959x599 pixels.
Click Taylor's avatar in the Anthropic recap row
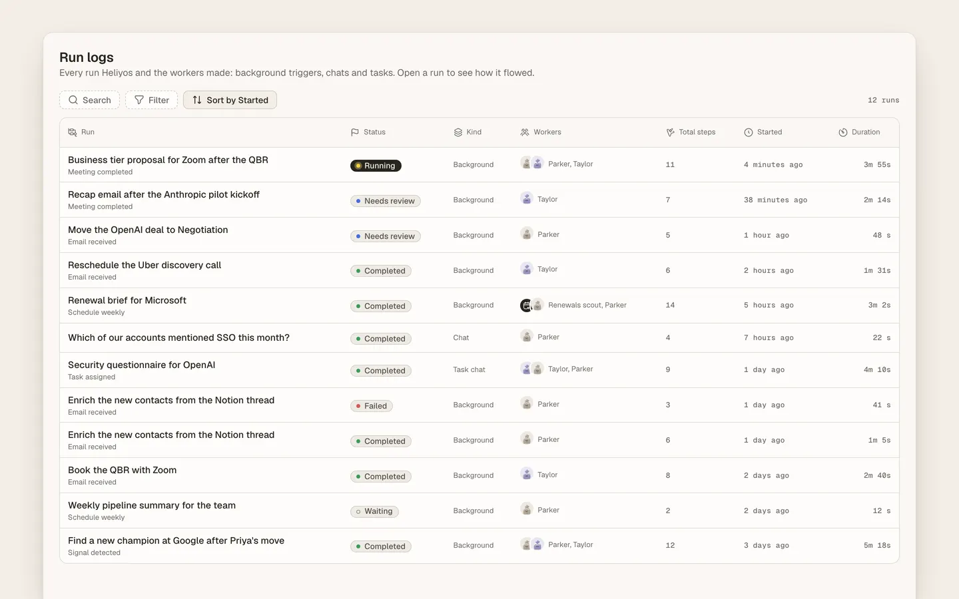click(x=527, y=198)
